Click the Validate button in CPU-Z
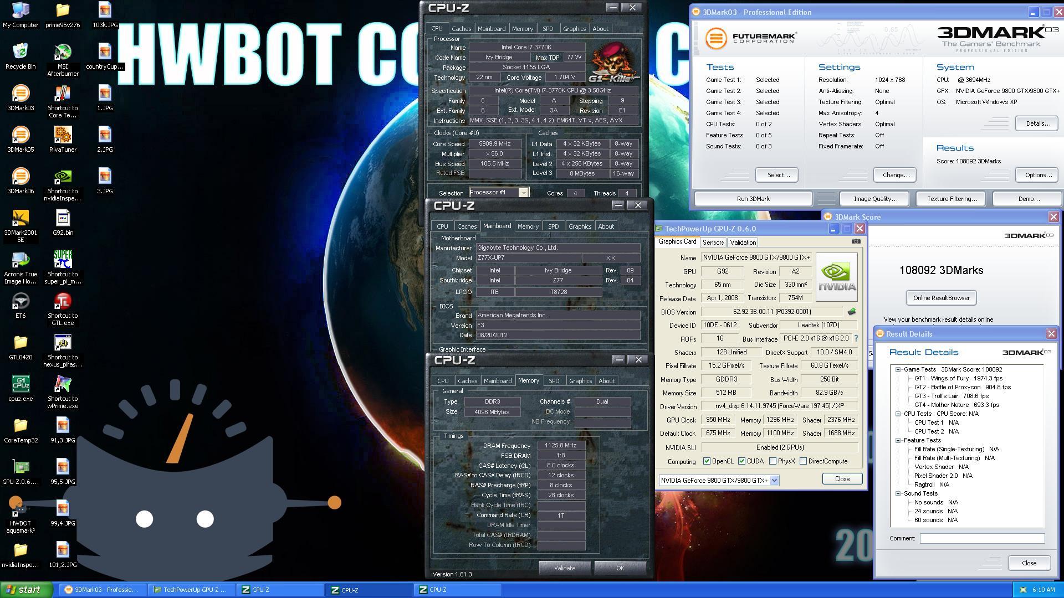1064x598 pixels. pyautogui.click(x=564, y=568)
